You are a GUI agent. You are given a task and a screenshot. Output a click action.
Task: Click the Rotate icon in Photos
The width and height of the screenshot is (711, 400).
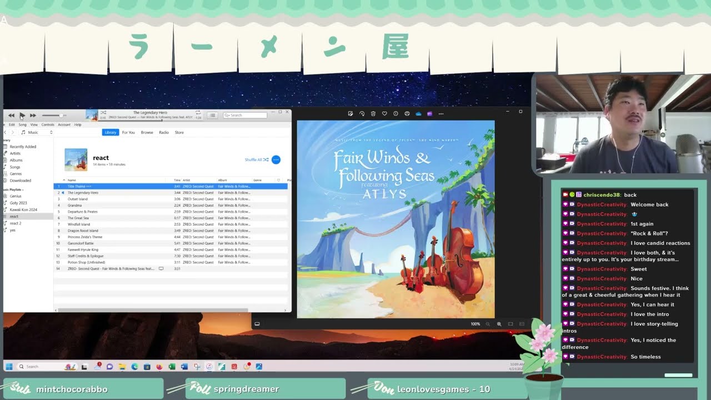(362, 113)
